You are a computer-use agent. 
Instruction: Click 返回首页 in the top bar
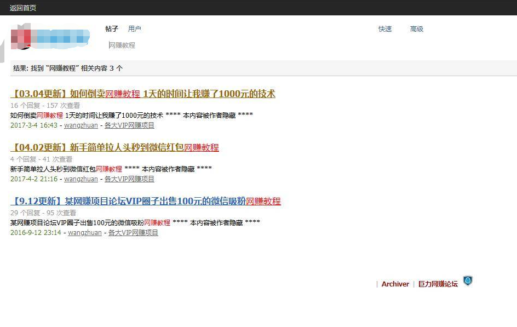[x=23, y=8]
